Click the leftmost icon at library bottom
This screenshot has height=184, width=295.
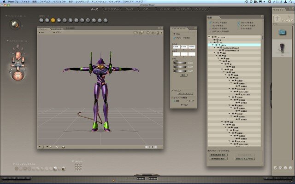[276, 167]
